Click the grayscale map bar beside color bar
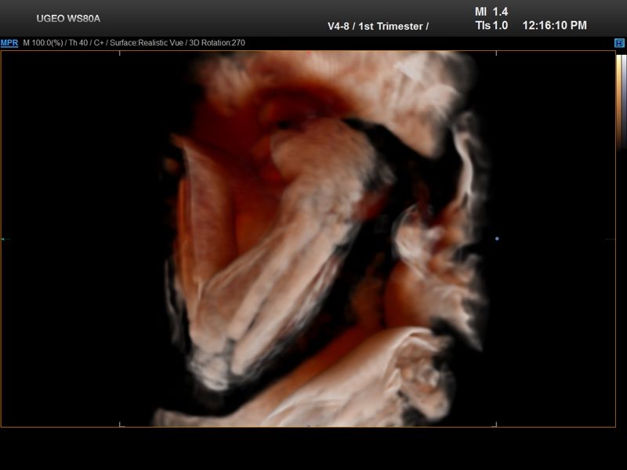 coord(623,102)
